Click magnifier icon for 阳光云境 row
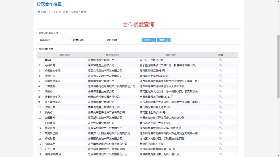The image size is (280, 157). 221,149
